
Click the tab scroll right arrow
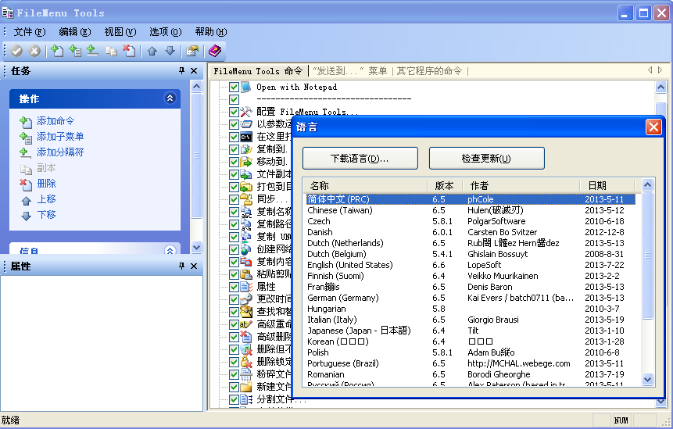(x=660, y=70)
